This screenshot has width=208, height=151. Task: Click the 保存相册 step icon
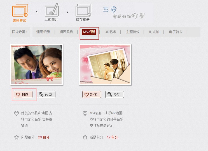coord(83,10)
